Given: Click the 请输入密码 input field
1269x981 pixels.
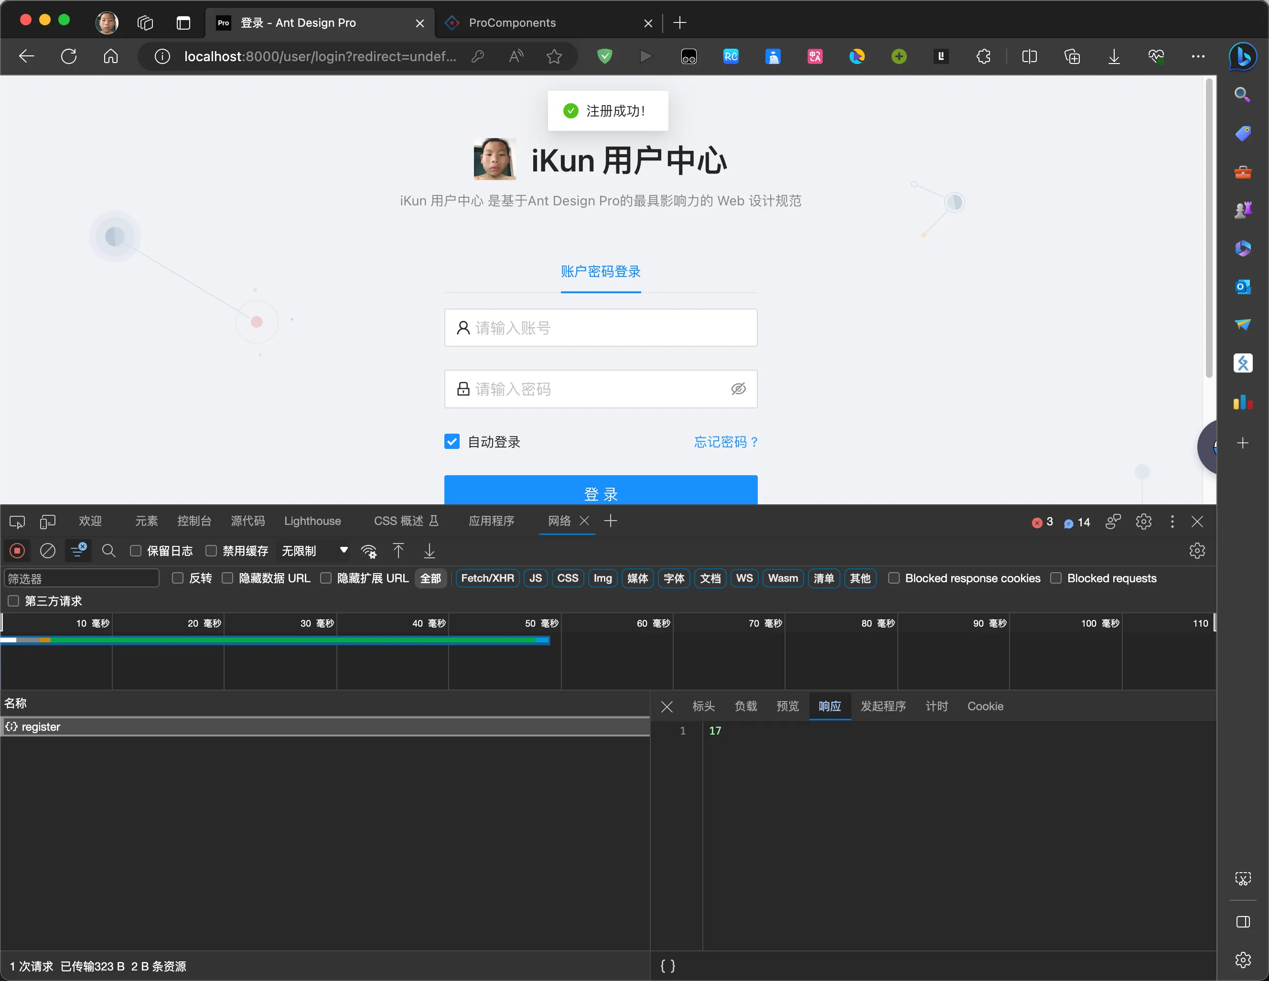Looking at the screenshot, I should click(601, 389).
